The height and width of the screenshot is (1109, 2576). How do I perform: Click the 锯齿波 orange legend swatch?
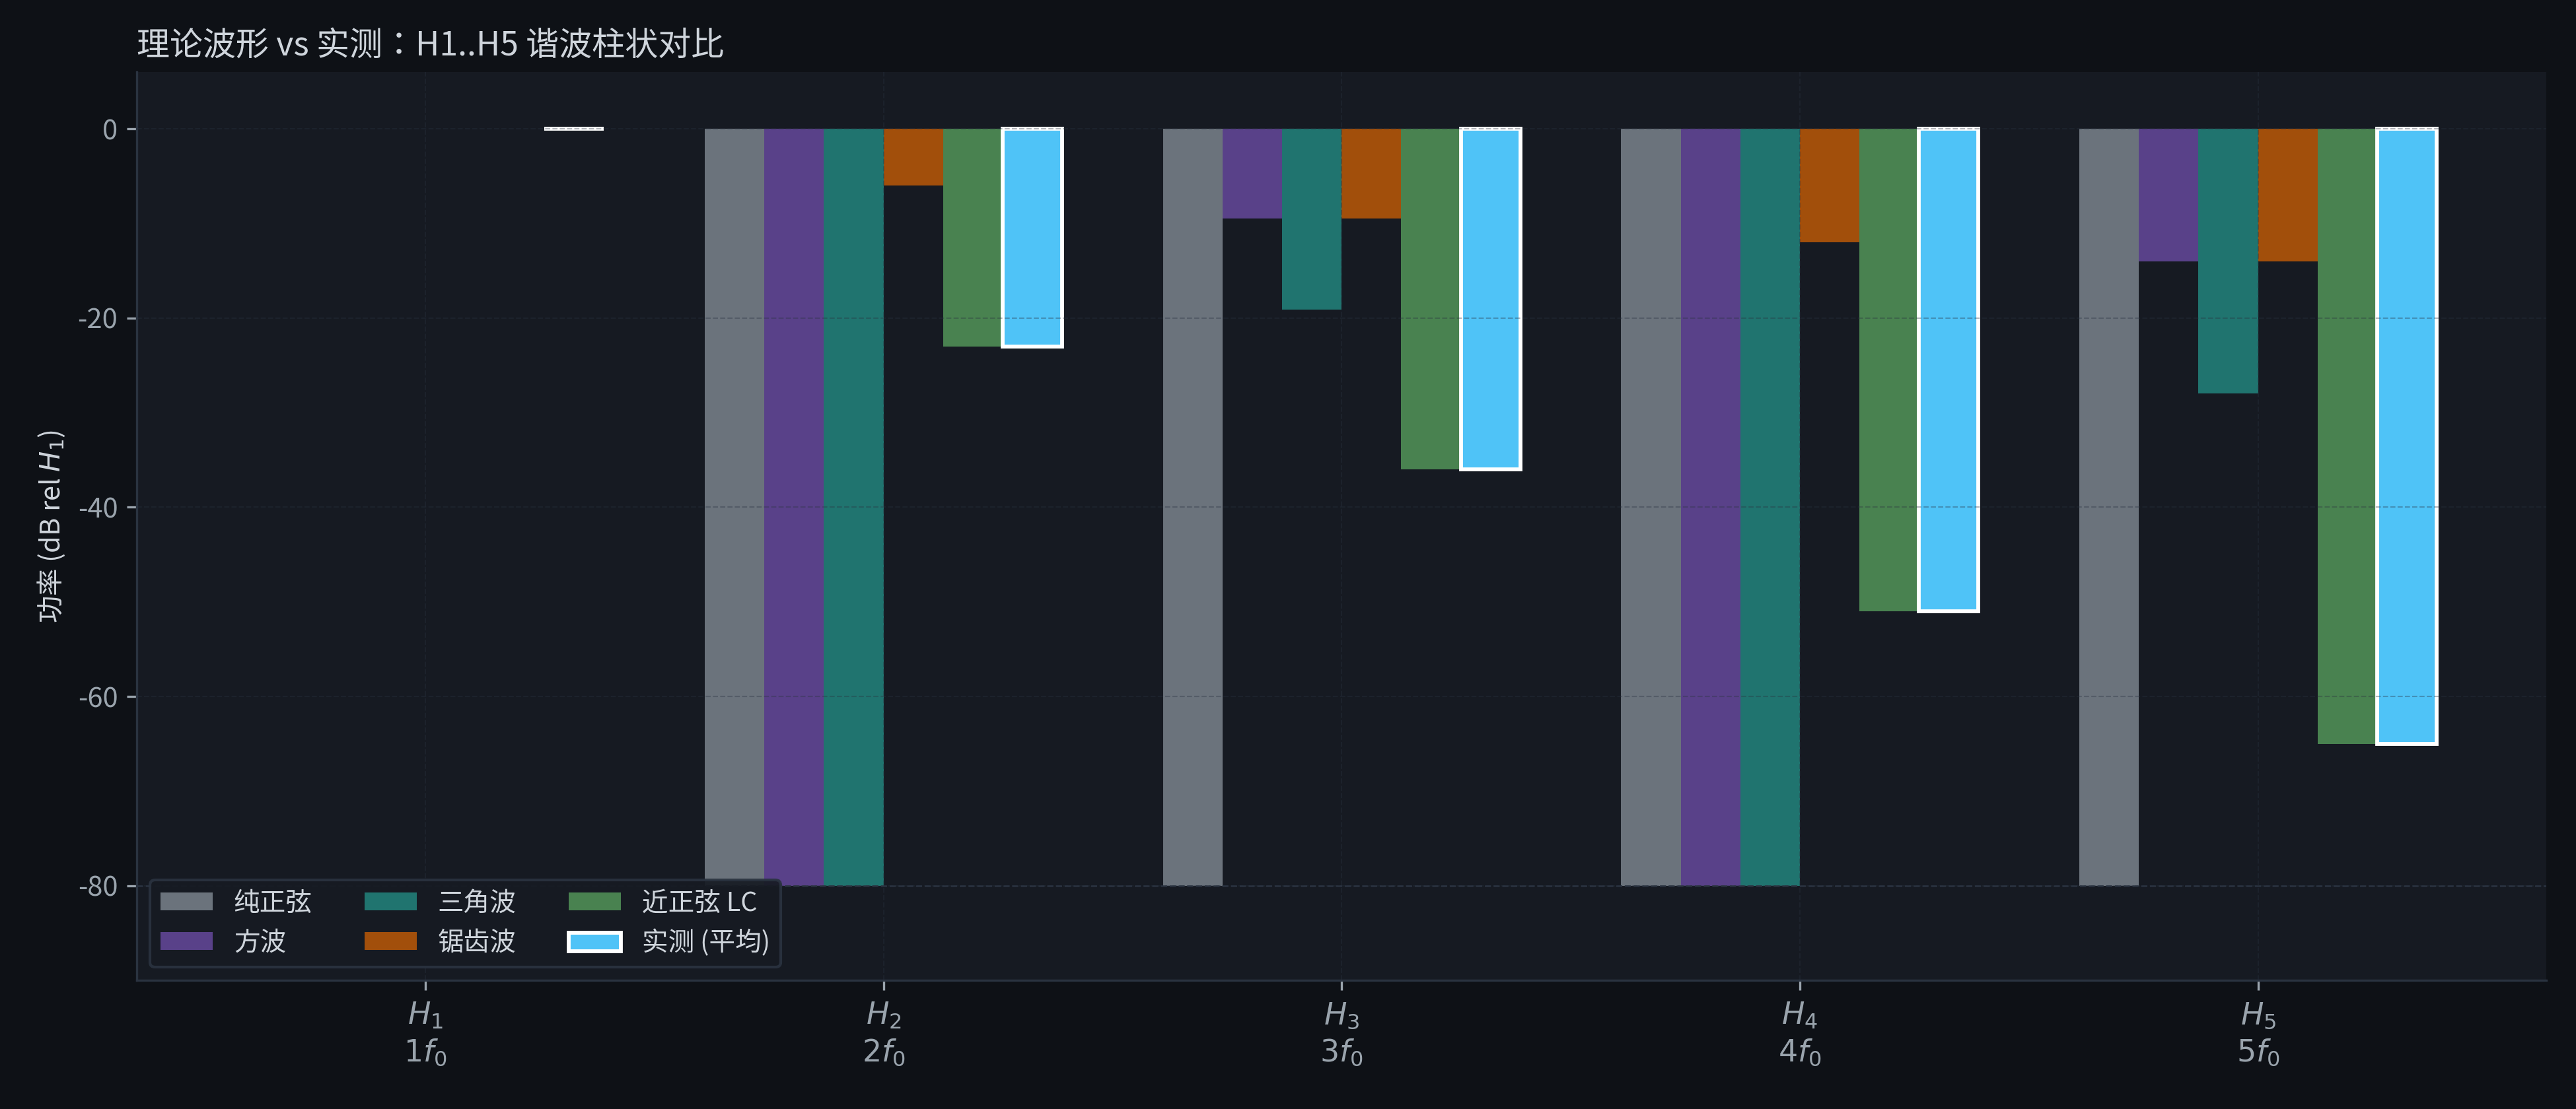pos(390,941)
